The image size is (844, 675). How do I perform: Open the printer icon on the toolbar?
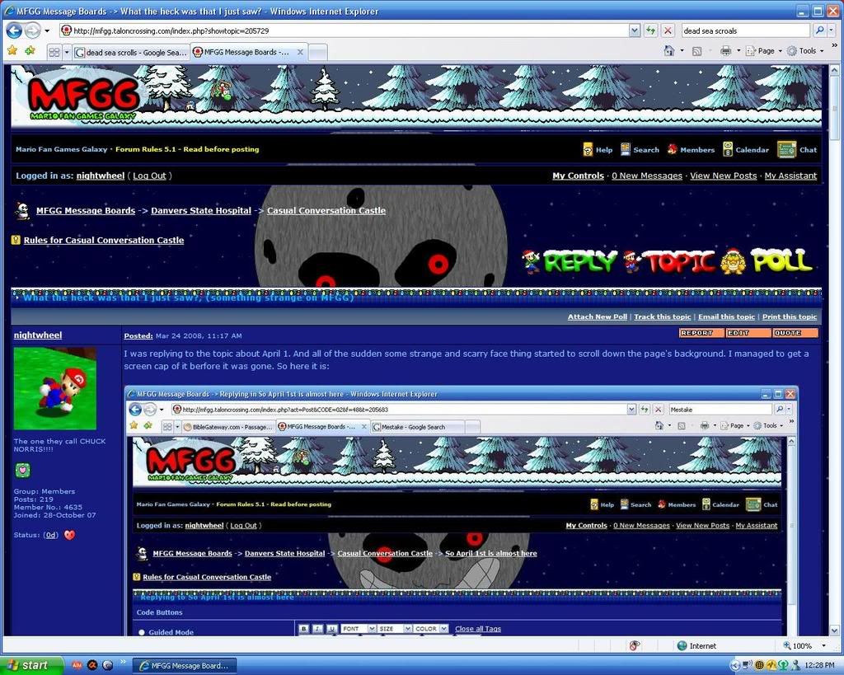724,50
